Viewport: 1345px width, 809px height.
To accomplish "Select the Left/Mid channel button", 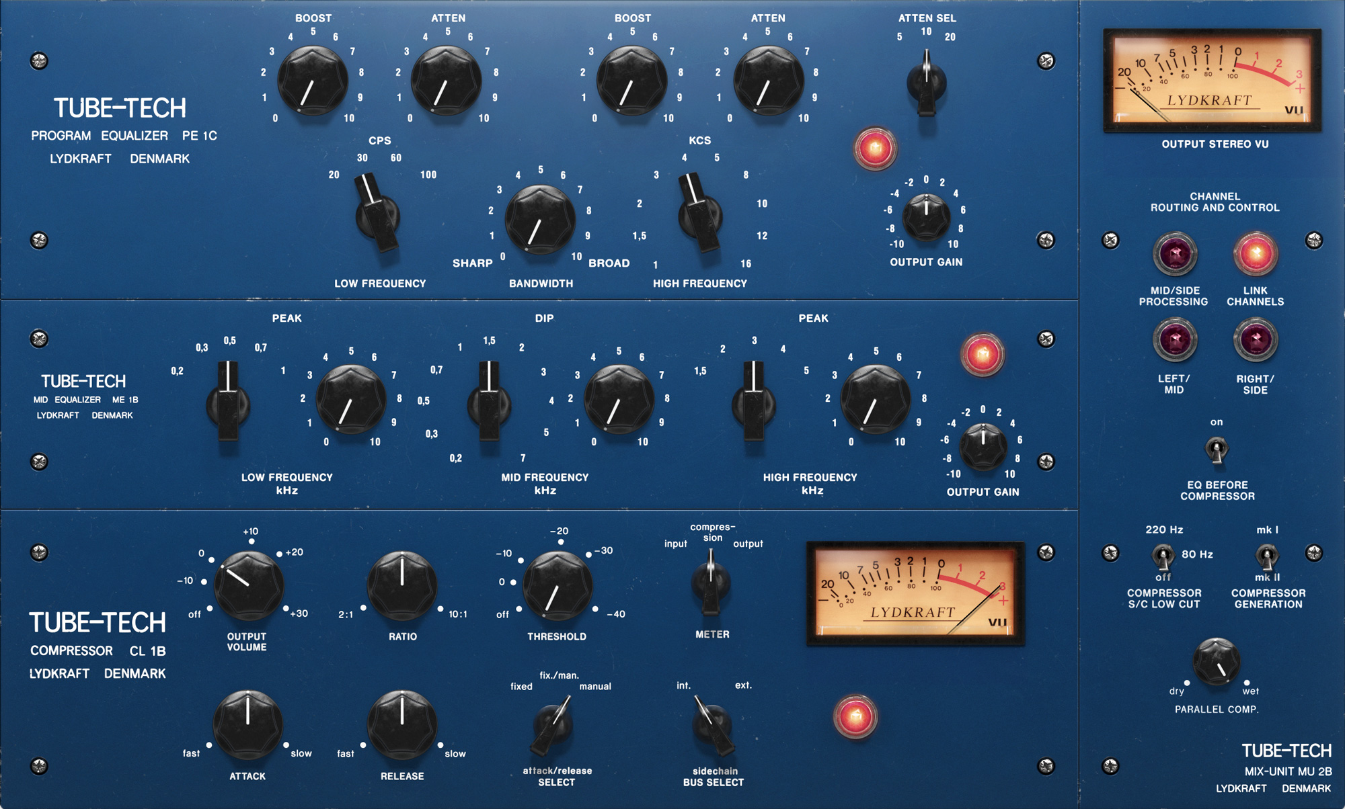I will coord(1175,340).
